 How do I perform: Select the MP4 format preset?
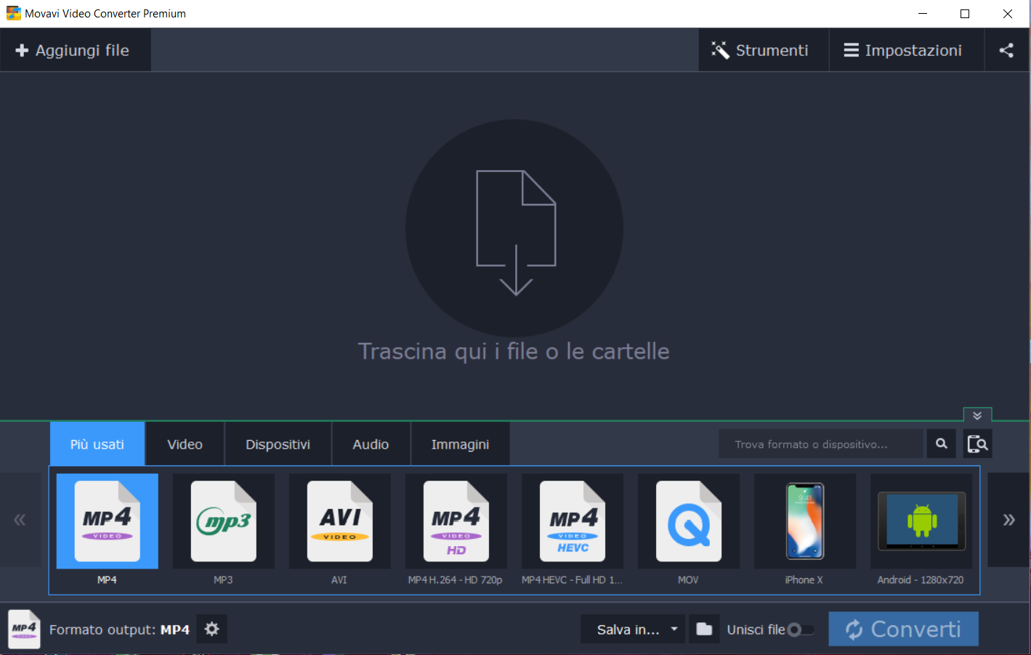108,529
